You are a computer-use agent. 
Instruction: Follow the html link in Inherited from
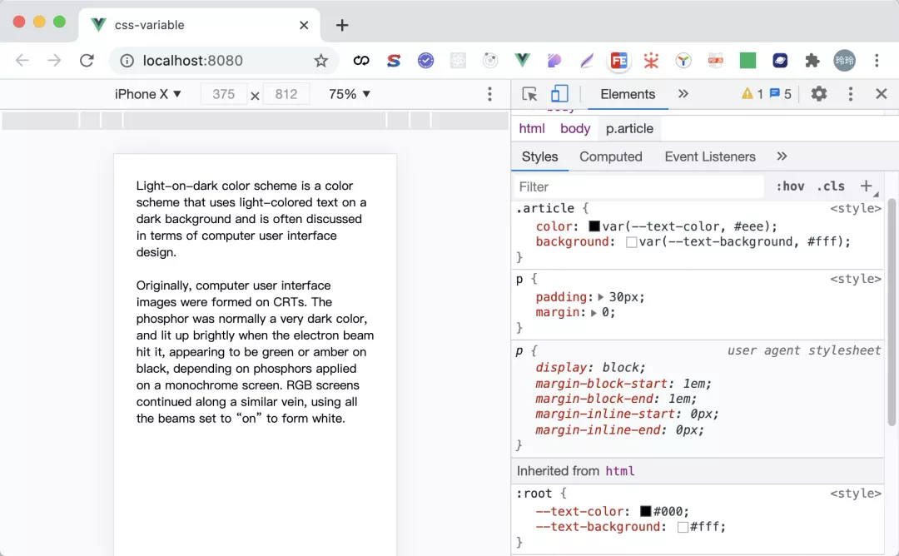(620, 471)
